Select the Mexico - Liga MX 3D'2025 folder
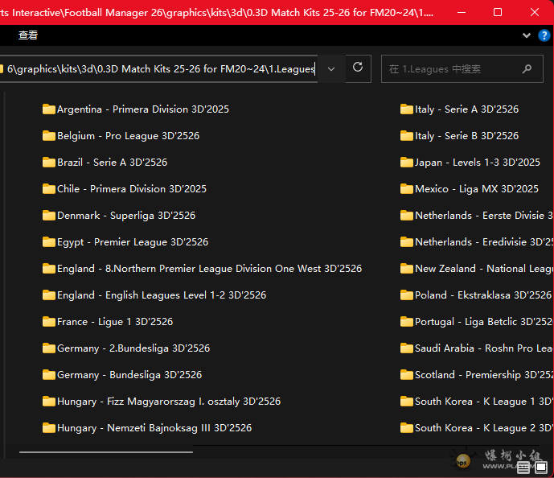554x478 pixels. pyautogui.click(x=470, y=189)
